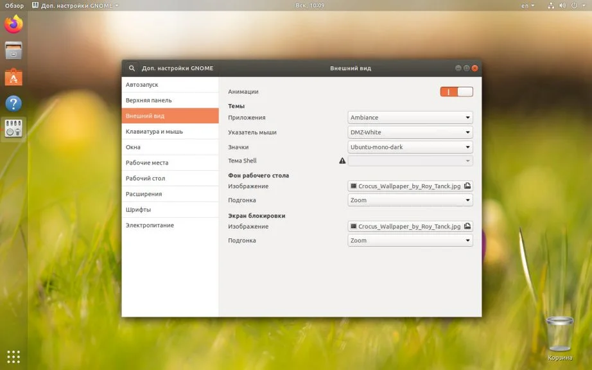592x370 pixels.
Task: Click the file-open icon of Фон рабочего стола image
Action: point(467,186)
